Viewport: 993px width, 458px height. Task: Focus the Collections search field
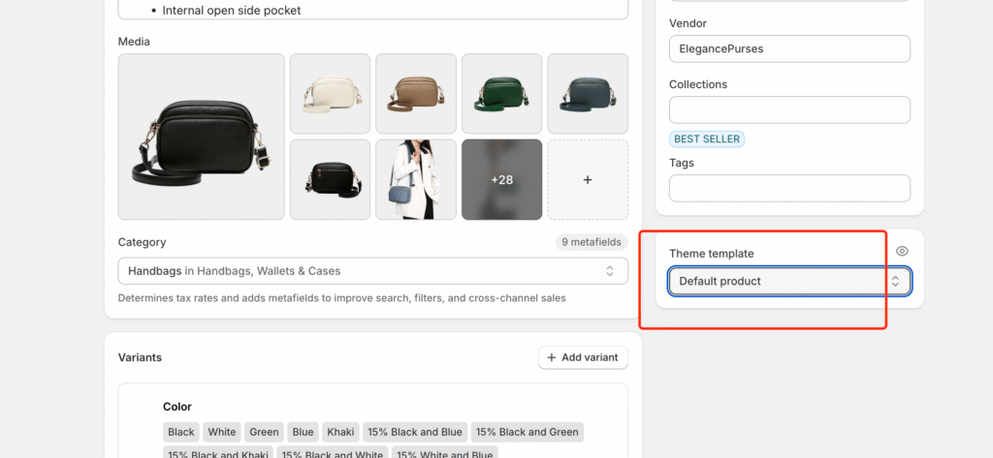point(789,110)
